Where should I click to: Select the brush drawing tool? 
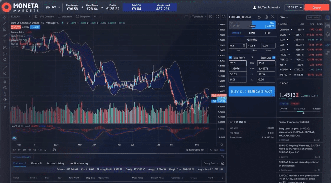[5, 36]
